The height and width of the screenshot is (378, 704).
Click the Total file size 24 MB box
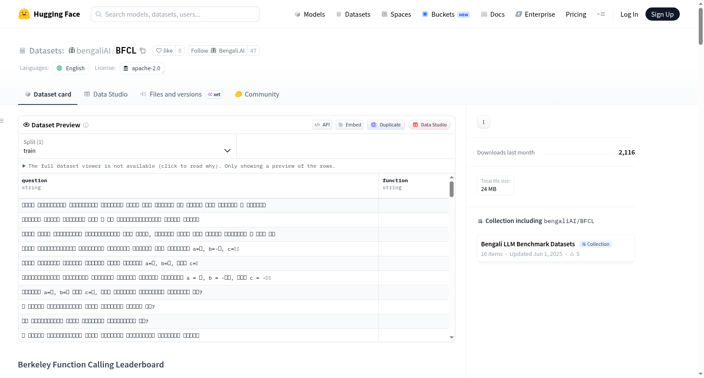(x=495, y=185)
